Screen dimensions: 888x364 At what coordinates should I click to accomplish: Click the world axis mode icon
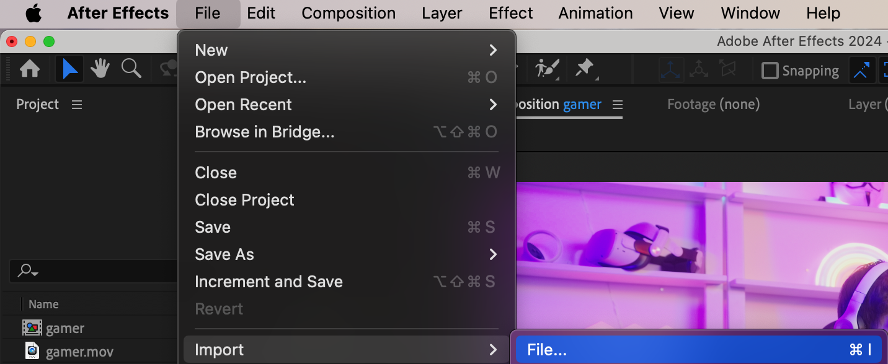(699, 70)
